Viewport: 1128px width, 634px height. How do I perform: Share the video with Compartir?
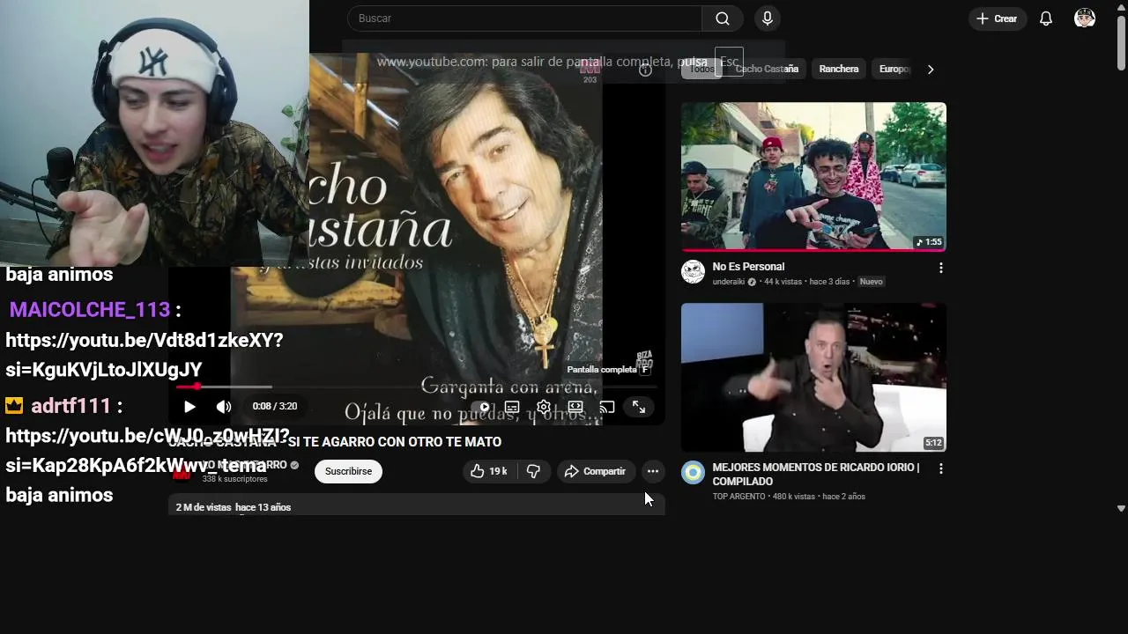[x=595, y=471]
